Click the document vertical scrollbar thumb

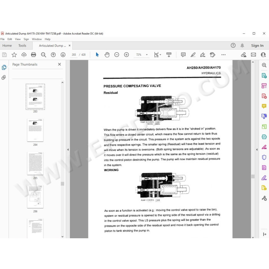pos(253,176)
